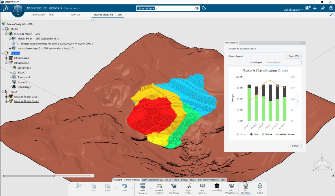The height and width of the screenshot is (196, 335).
Task: Add a new tab with plus button
Action: coord(126,15)
